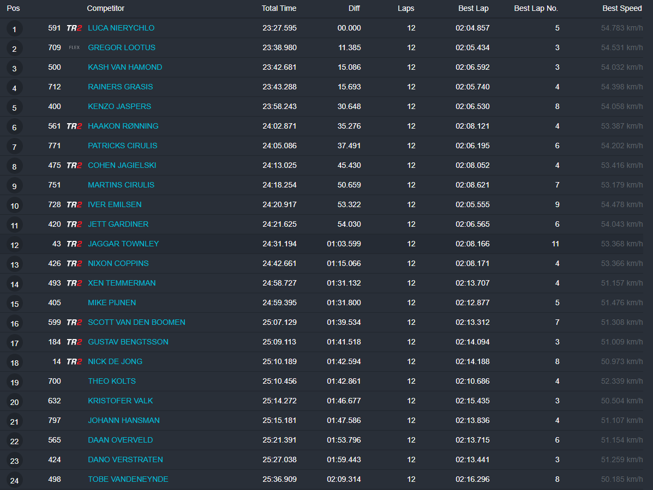The image size is (653, 490).
Task: Click the Best Lap No. column header
Action: (536, 8)
